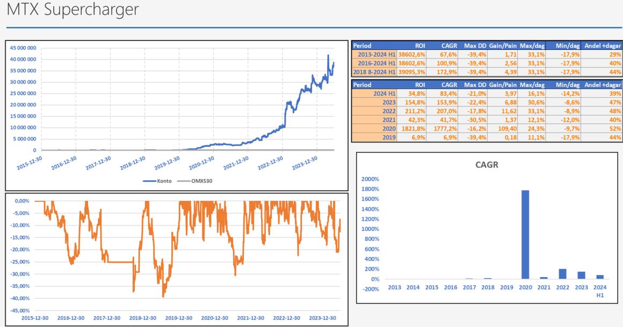The width and height of the screenshot is (623, 327).
Task: Click the 45 000 000 y-axis label
Action: click(x=23, y=48)
